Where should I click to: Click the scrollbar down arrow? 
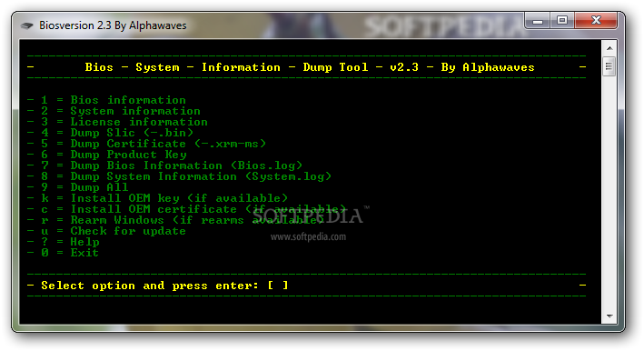tap(609, 316)
